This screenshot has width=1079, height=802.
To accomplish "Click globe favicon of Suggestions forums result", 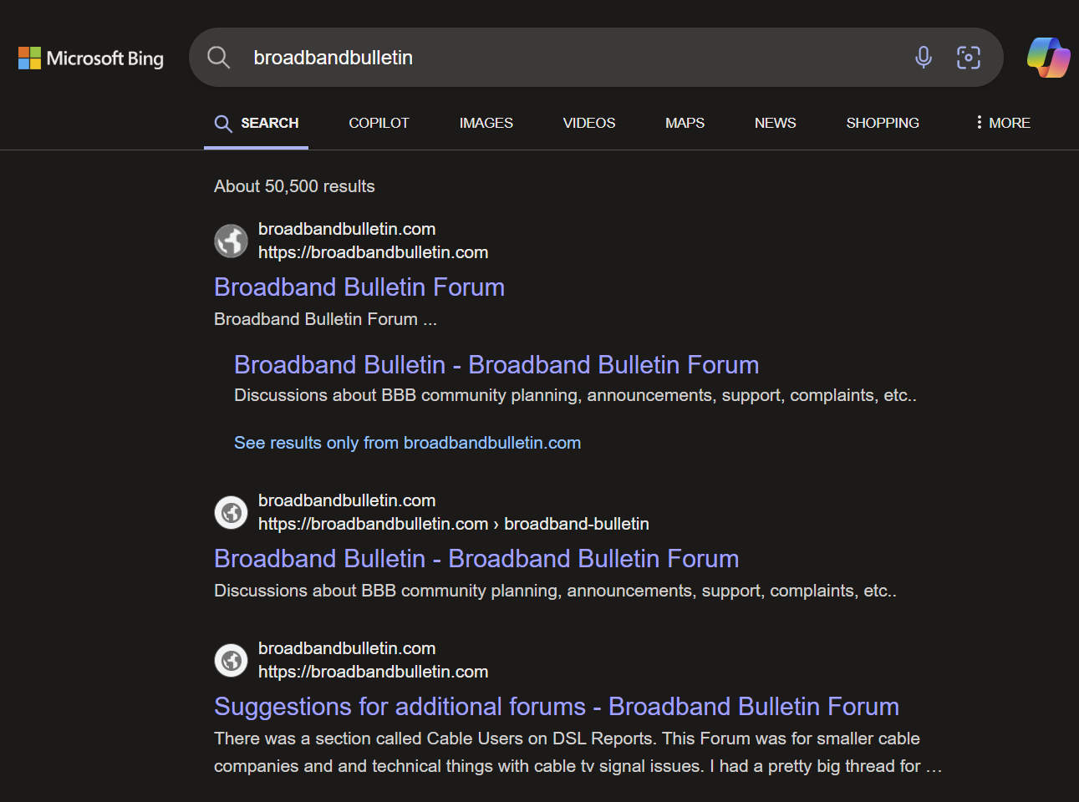I will 232,660.
